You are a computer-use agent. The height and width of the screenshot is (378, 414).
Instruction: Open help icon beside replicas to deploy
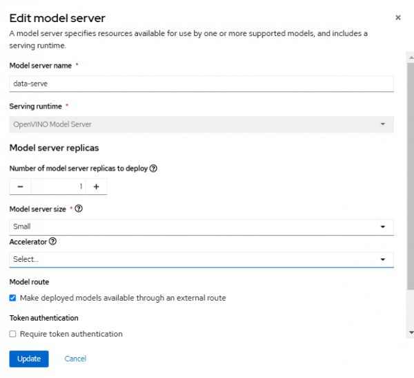(153, 169)
